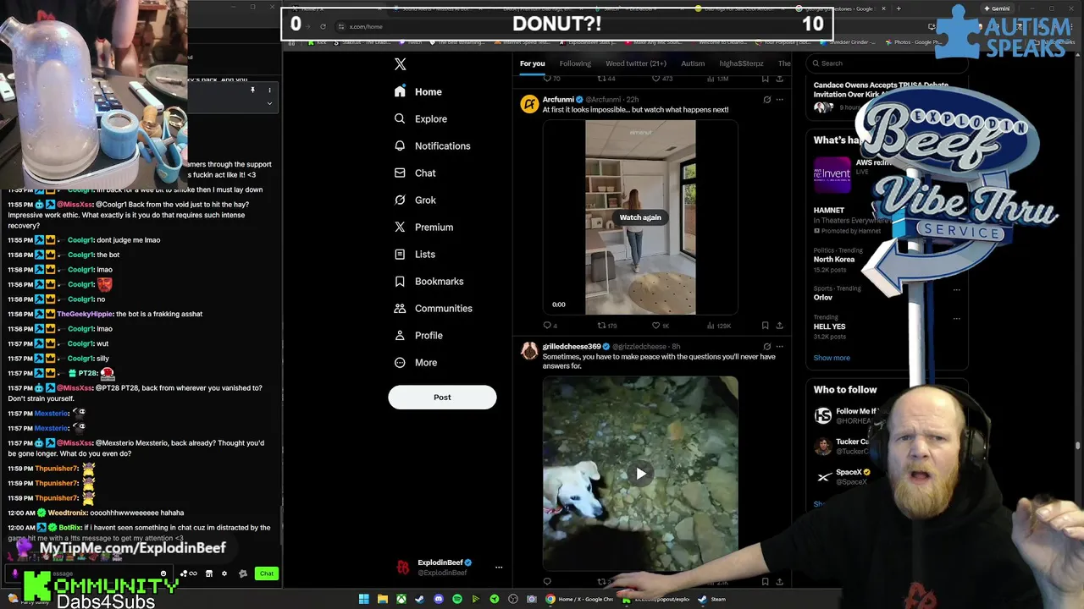Click the Post button

tap(442, 397)
